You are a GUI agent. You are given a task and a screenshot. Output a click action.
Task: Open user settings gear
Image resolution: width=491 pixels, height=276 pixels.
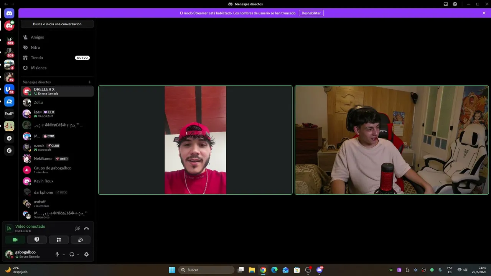click(x=86, y=254)
